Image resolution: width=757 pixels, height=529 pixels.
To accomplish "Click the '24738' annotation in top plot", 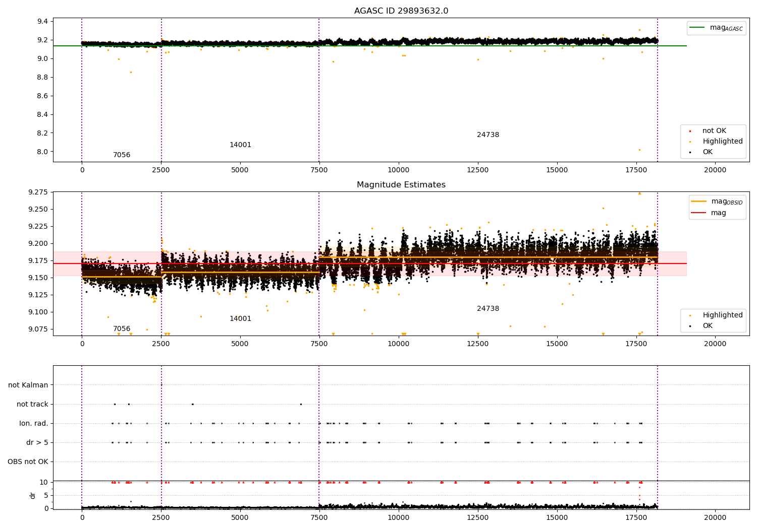I will [488, 135].
